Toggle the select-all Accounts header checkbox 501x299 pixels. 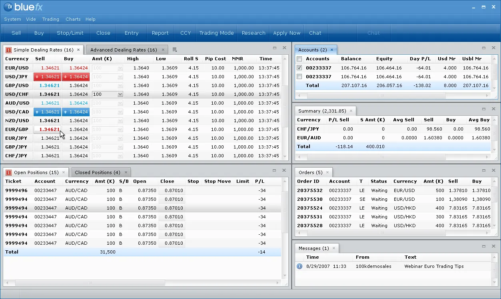point(299,59)
